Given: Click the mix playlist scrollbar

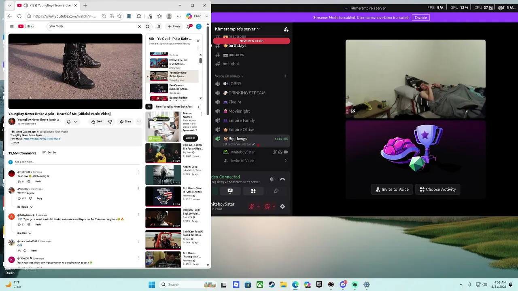Looking at the screenshot, I should [200, 61].
